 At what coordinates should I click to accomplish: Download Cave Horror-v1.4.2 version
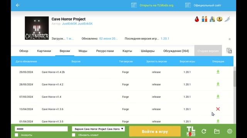(218, 84)
